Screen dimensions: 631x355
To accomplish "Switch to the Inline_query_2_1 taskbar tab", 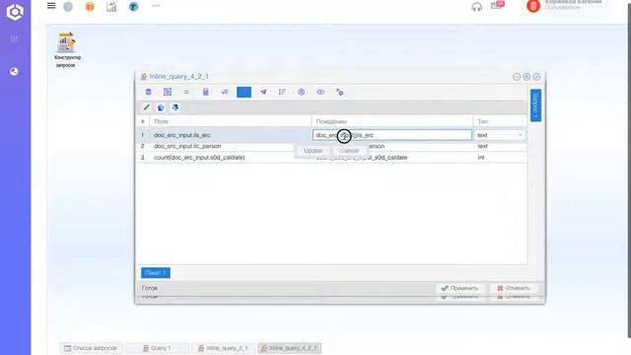I will 223,348.
